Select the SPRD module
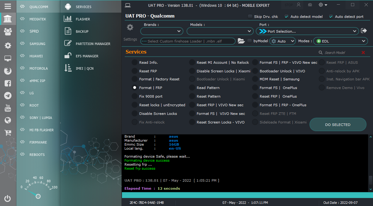373x206 pixels. 38,31
